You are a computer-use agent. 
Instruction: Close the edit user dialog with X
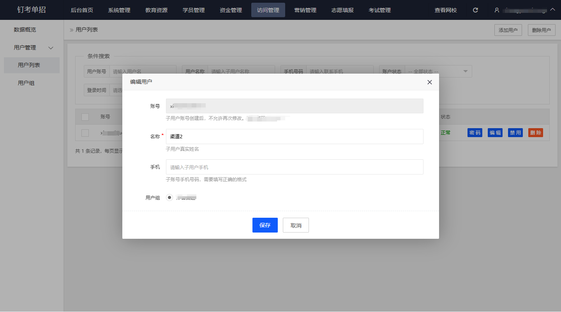pyautogui.click(x=429, y=82)
